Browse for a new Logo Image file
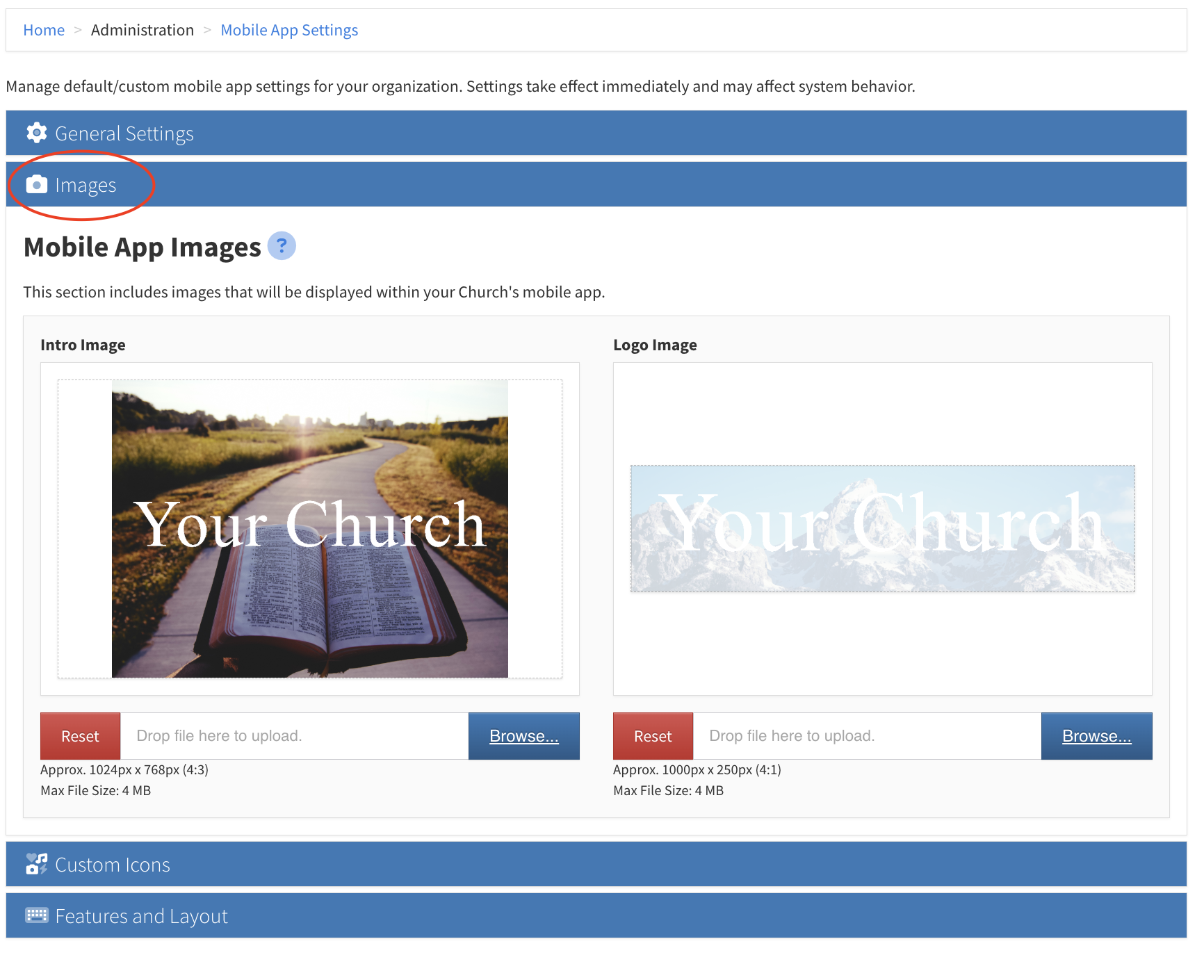 click(x=1097, y=736)
